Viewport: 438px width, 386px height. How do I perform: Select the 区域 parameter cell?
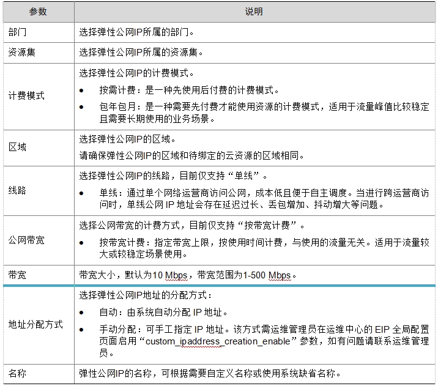tap(39, 148)
